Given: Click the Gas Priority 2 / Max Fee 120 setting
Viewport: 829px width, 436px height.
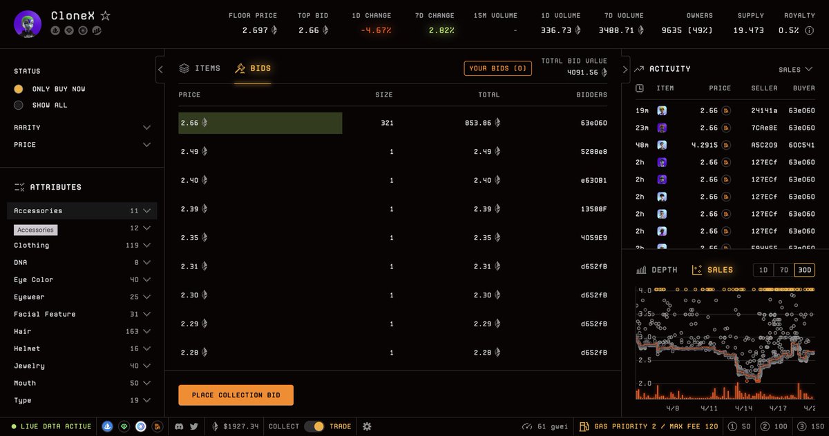Looking at the screenshot, I should click(649, 426).
